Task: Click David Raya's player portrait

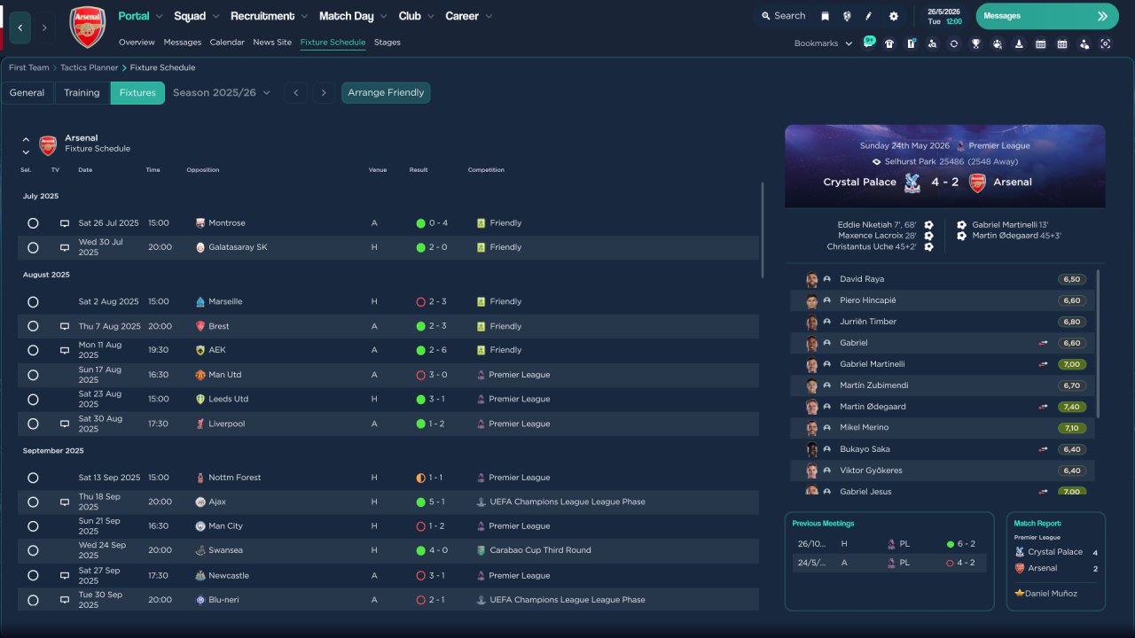Action: tap(811, 279)
